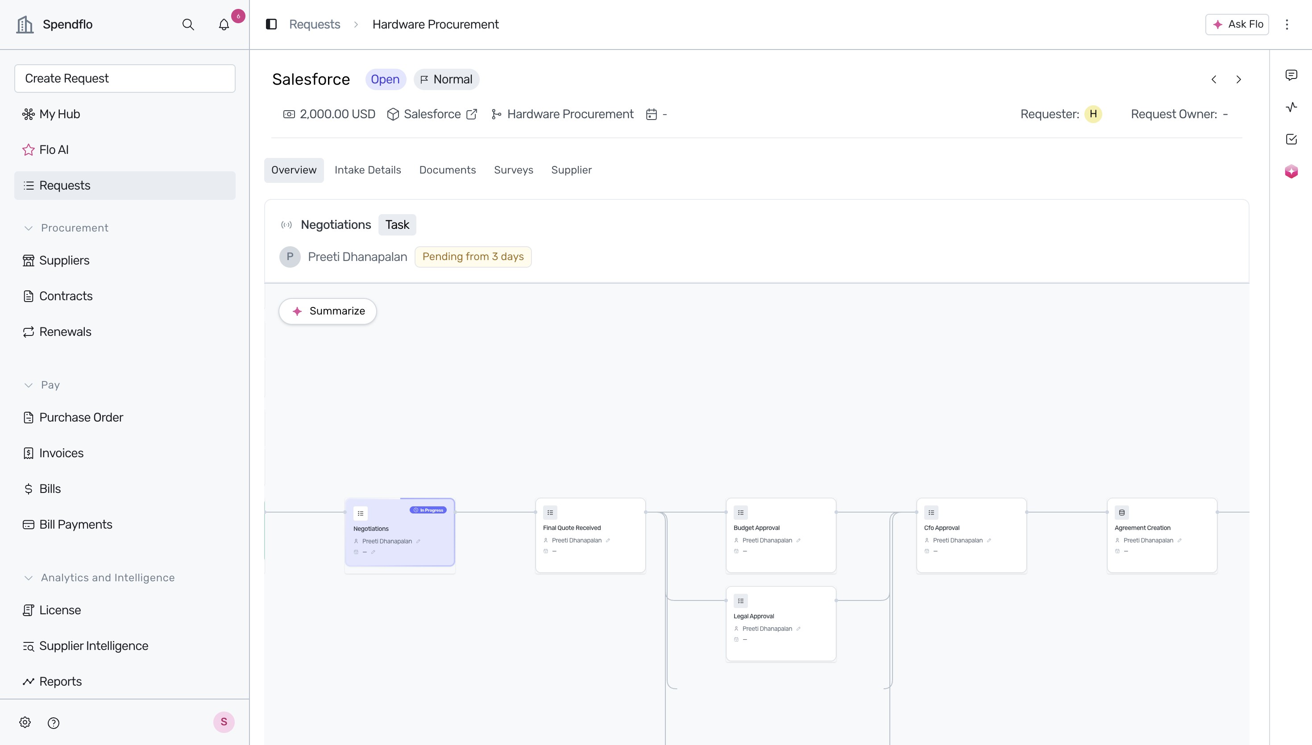Screen dimensions: 1312x745
Task: Open License in sidebar
Action: point(125,610)
